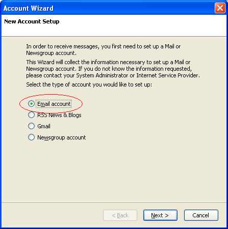
Task: Click the 'Account Wizard' title bar text
Action: click(29, 8)
